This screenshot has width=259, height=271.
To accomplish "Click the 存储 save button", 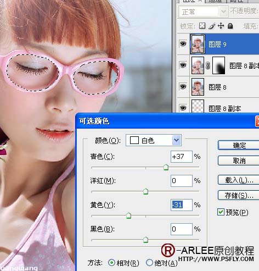I will 238,196.
